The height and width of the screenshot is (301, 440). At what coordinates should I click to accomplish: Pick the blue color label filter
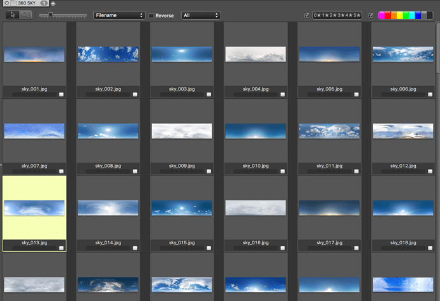pos(418,15)
